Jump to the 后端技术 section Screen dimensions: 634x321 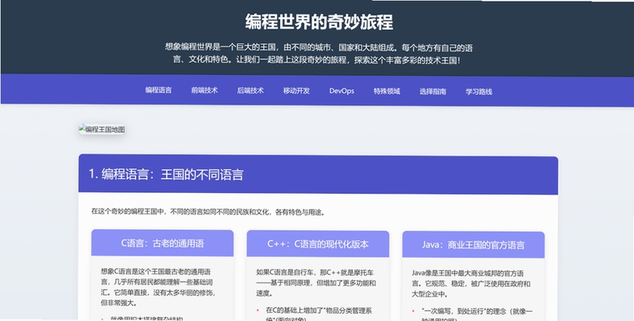tap(250, 90)
